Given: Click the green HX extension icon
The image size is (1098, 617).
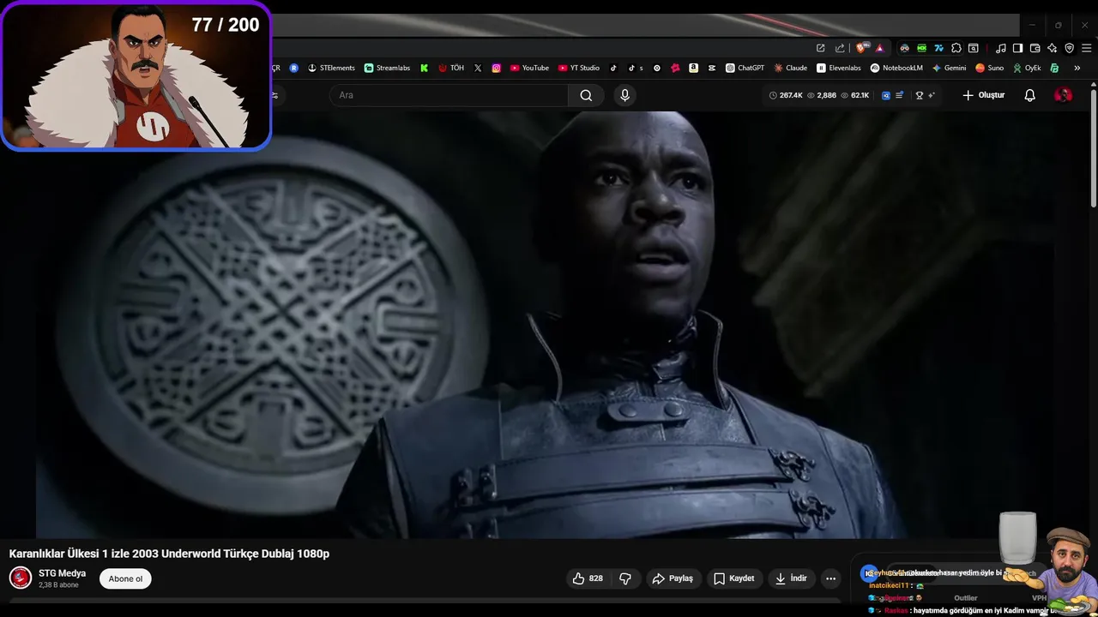Looking at the screenshot, I should pyautogui.click(x=921, y=48).
